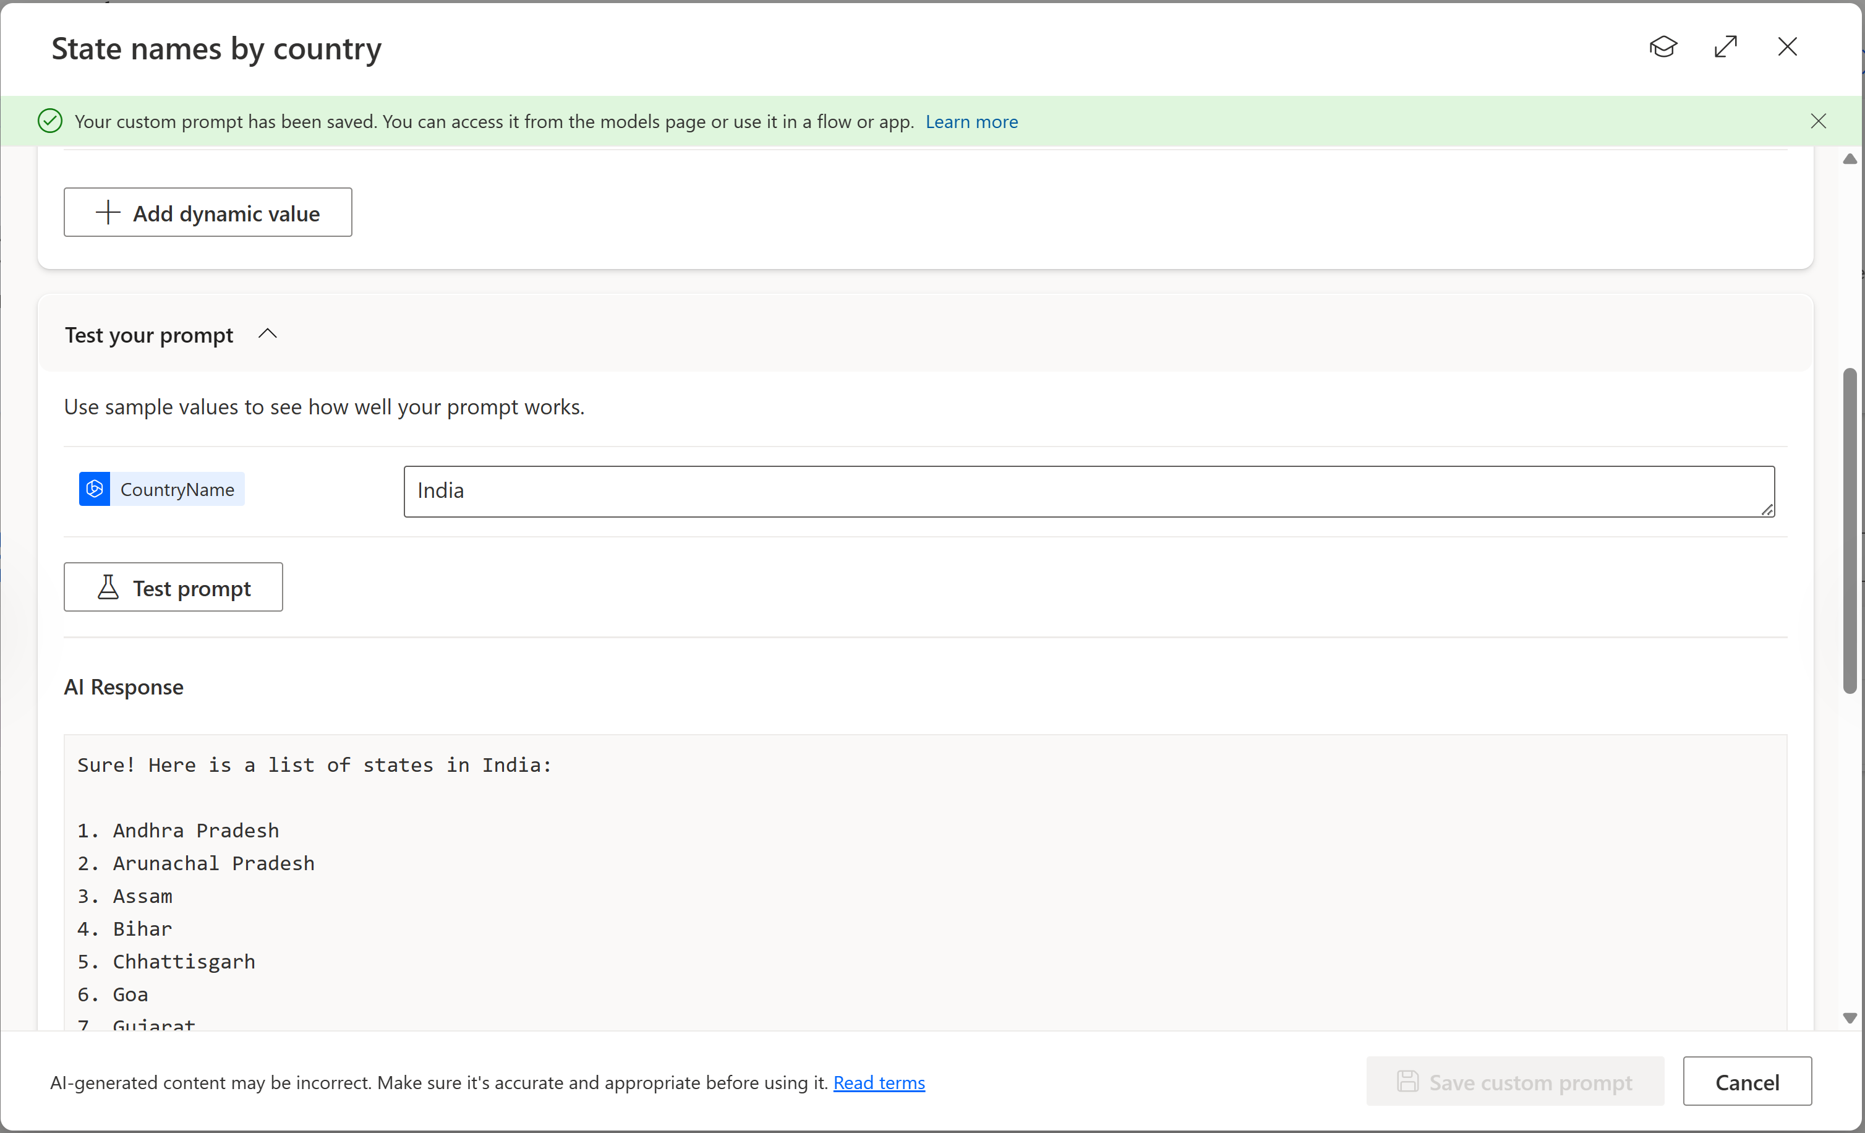Click the flask icon on Test prompt

(108, 588)
